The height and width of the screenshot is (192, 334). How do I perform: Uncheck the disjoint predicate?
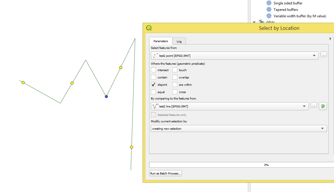pos(153,85)
